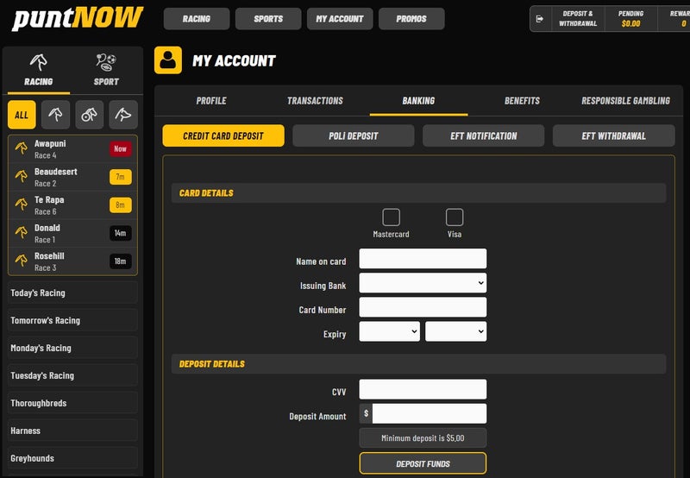Click the 7m countdown badge

[x=121, y=177]
